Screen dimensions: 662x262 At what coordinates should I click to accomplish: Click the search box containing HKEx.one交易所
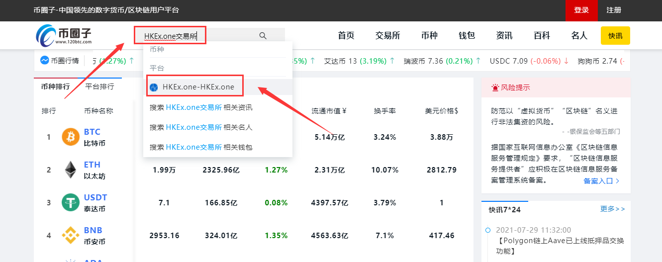199,35
